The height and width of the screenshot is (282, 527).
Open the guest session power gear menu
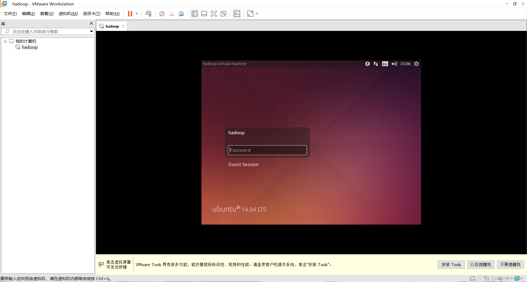[x=416, y=64]
